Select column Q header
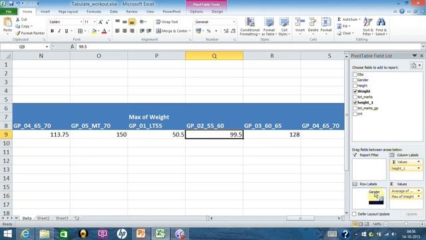 (214, 56)
